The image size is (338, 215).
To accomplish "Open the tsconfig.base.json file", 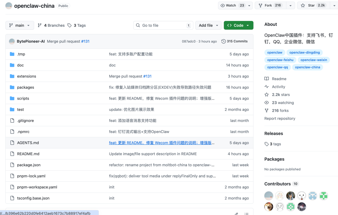I will [33, 198].
